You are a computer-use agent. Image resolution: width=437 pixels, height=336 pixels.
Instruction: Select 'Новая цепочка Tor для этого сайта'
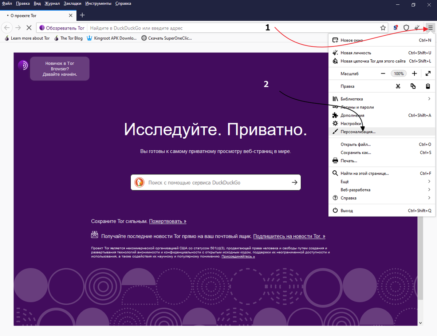point(382,61)
